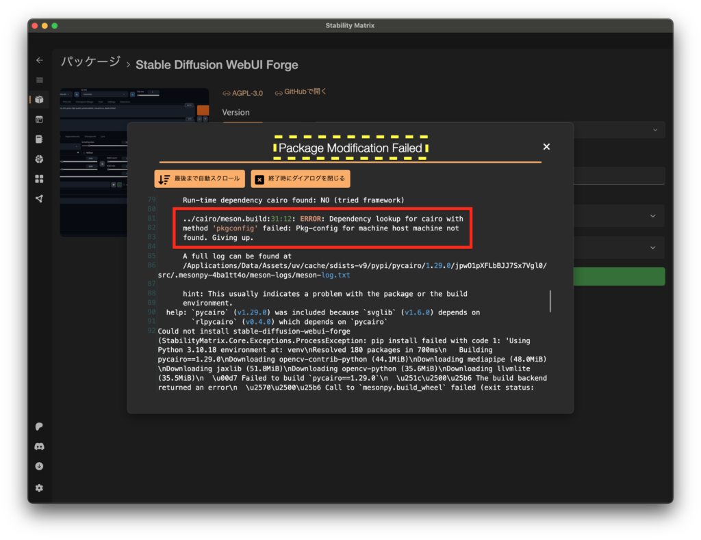Open the settings gear icon

[x=39, y=488]
